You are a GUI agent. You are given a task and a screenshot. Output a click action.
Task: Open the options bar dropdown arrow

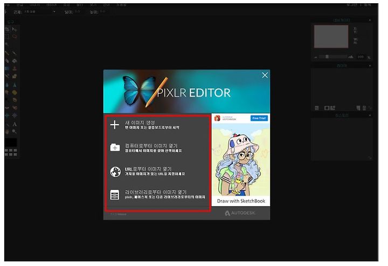(x=54, y=12)
